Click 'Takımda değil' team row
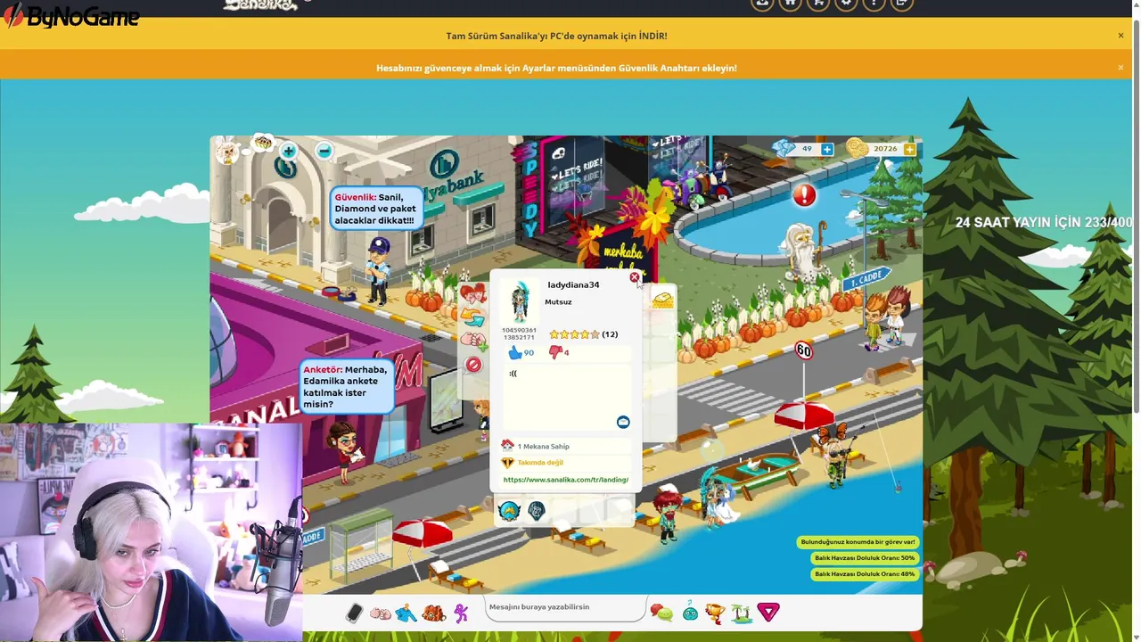This screenshot has width=1141, height=642. pyautogui.click(x=566, y=463)
